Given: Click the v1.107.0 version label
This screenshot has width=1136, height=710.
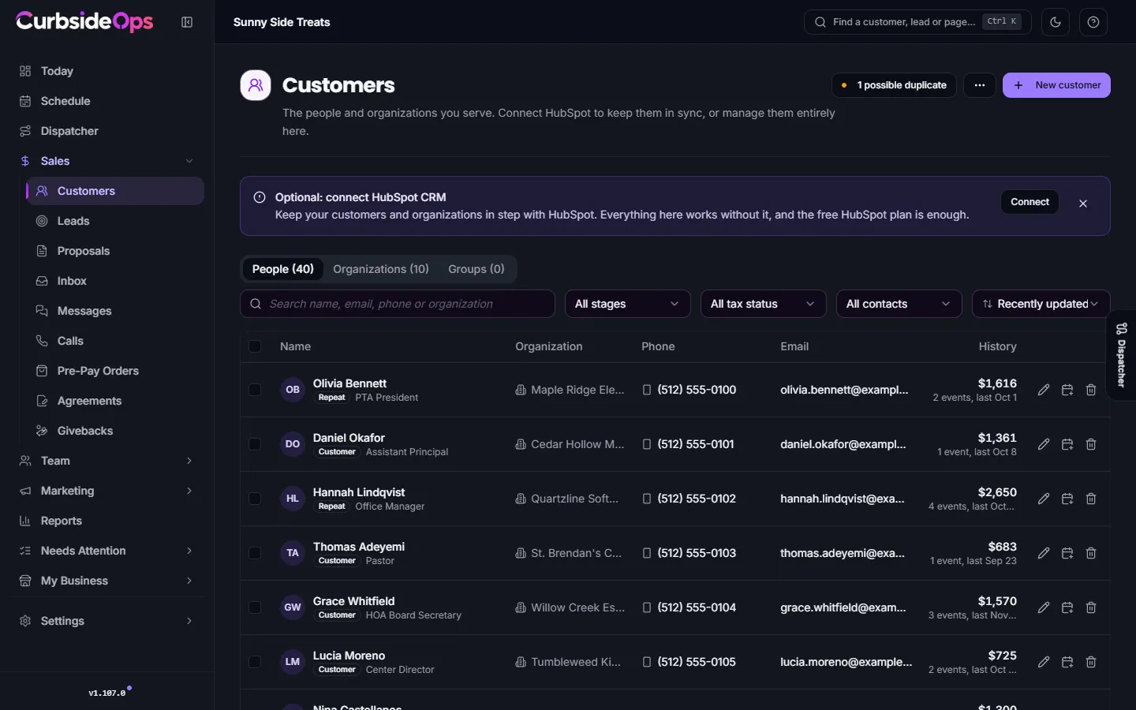Looking at the screenshot, I should click(107, 693).
